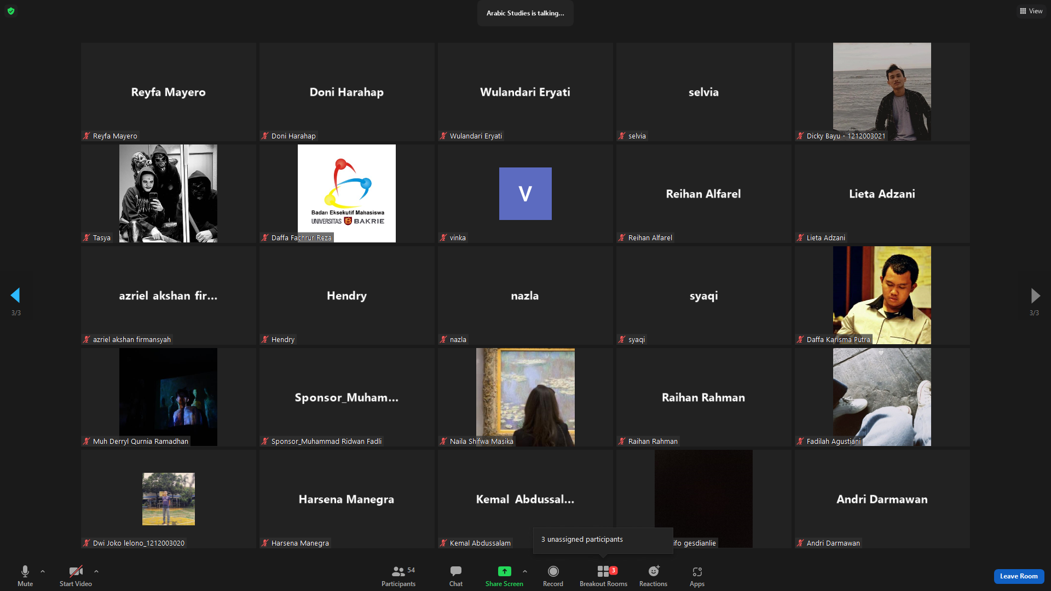Click the green encryption shield icon
This screenshot has height=591, width=1051.
pos(11,11)
